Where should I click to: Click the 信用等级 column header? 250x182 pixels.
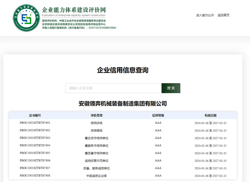click(158, 115)
